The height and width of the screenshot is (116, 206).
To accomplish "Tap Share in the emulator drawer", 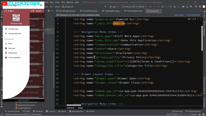I will click(16, 44).
